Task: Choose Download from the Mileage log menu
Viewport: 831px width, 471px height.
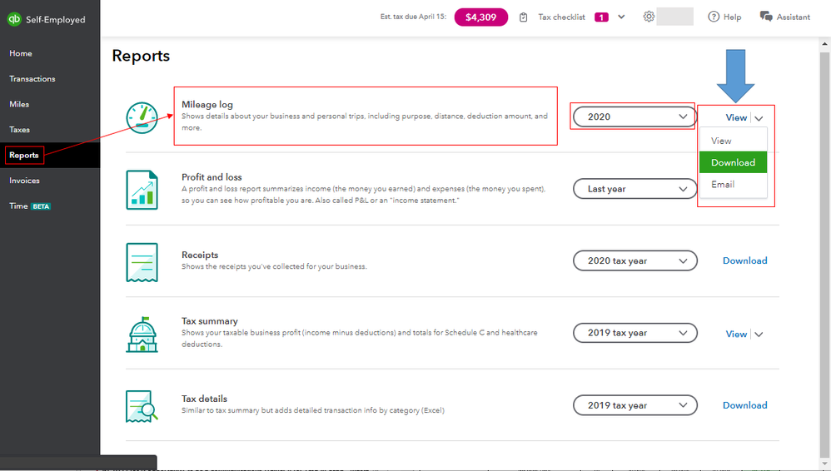Action: click(733, 162)
